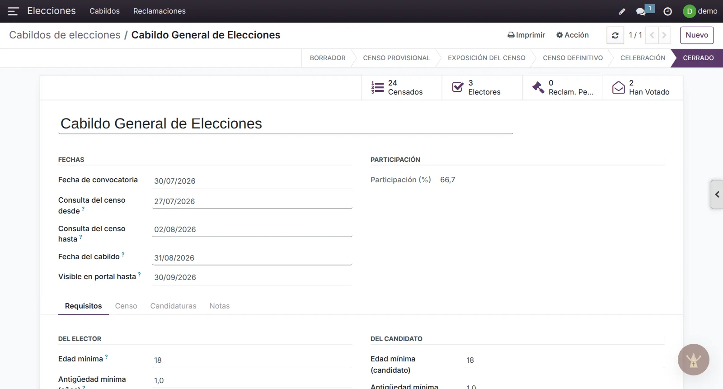Click the Participación value 66,7

coord(448,180)
